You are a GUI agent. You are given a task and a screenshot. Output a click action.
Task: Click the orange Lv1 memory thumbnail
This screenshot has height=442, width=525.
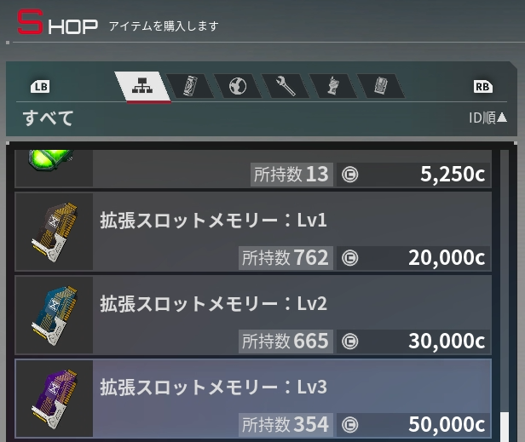pos(55,231)
